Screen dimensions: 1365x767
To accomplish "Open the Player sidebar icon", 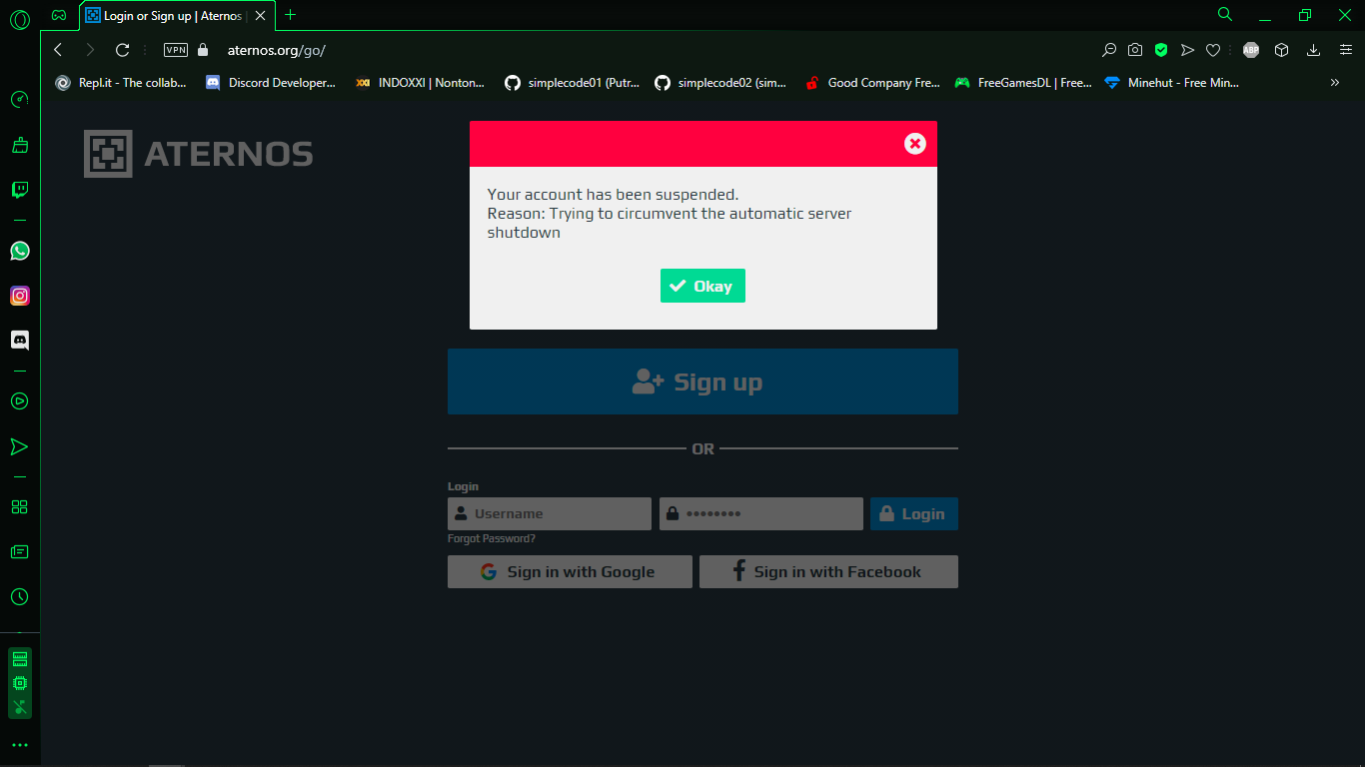I will pyautogui.click(x=20, y=401).
